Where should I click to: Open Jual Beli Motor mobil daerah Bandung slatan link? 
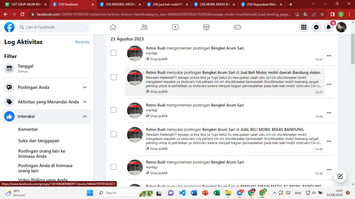(x=280, y=73)
